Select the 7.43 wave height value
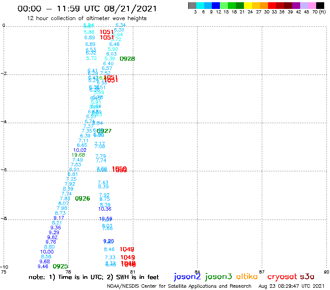 pos(103,182)
